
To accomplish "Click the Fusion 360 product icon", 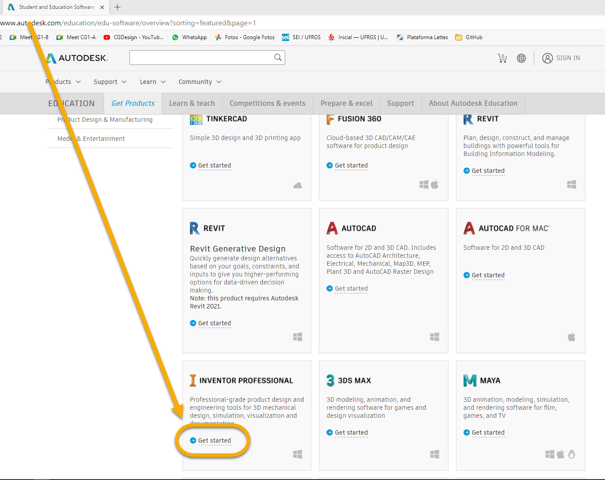I will [330, 119].
